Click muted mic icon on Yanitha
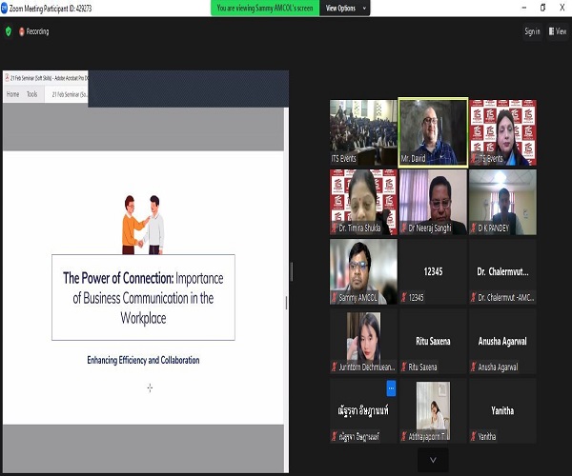 pyautogui.click(x=473, y=436)
